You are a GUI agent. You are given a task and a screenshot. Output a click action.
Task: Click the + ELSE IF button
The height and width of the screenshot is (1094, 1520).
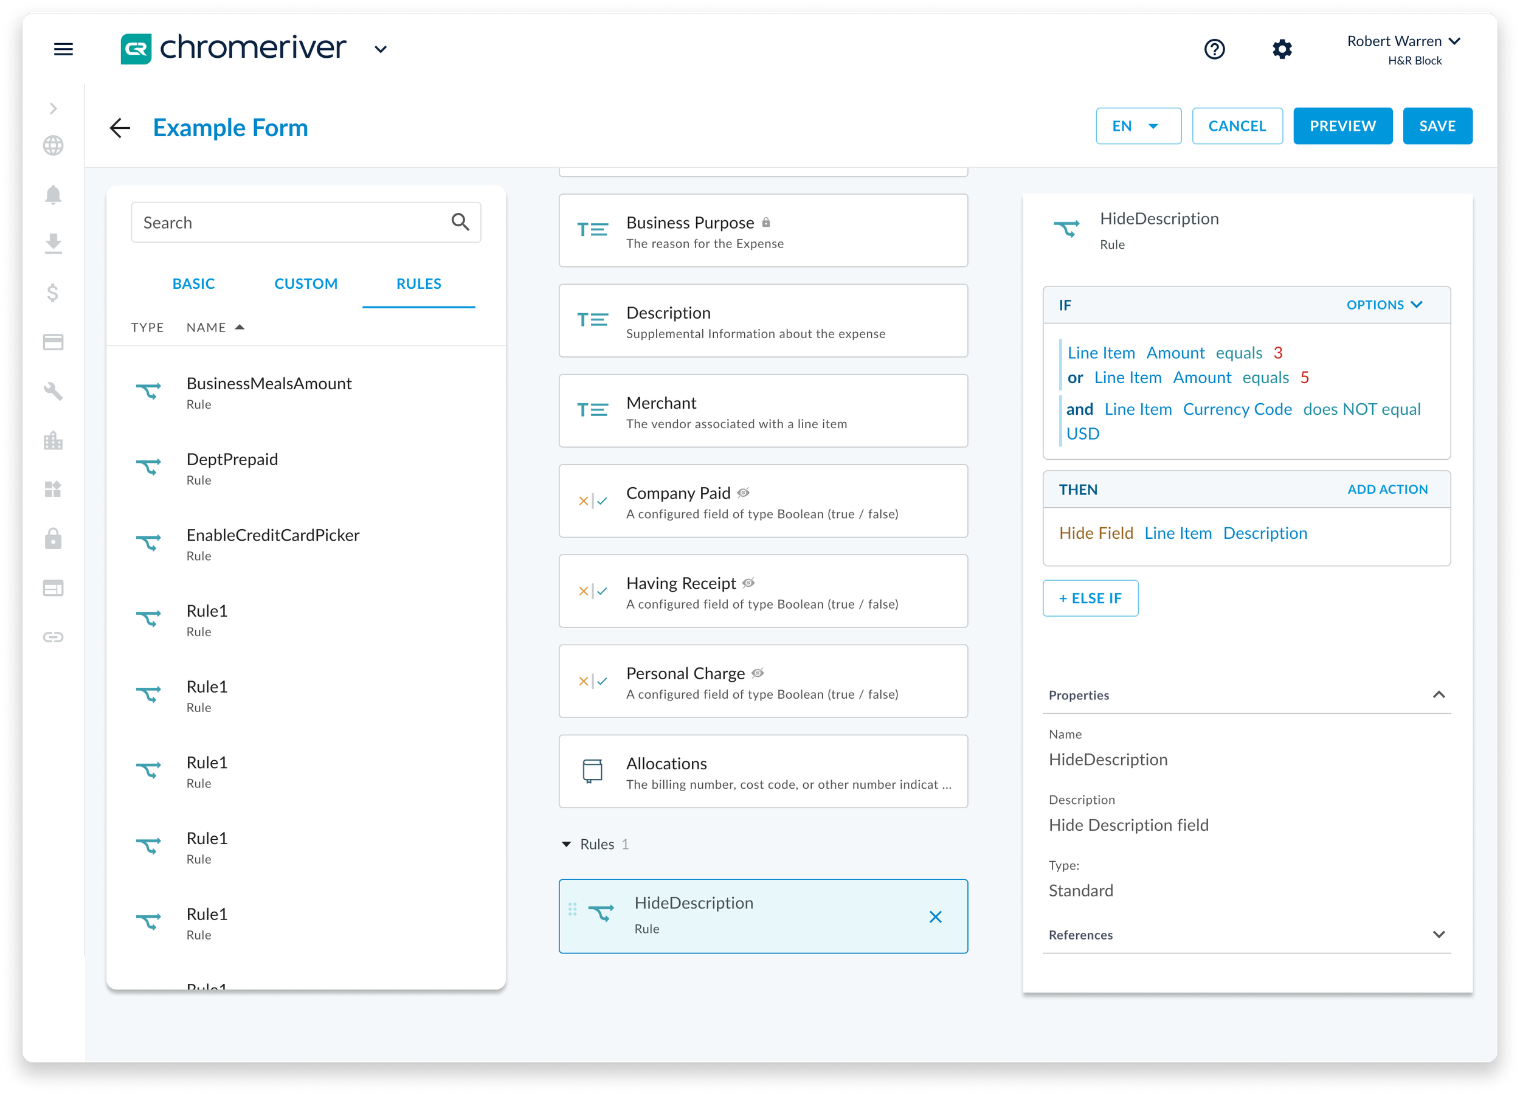pos(1090,598)
